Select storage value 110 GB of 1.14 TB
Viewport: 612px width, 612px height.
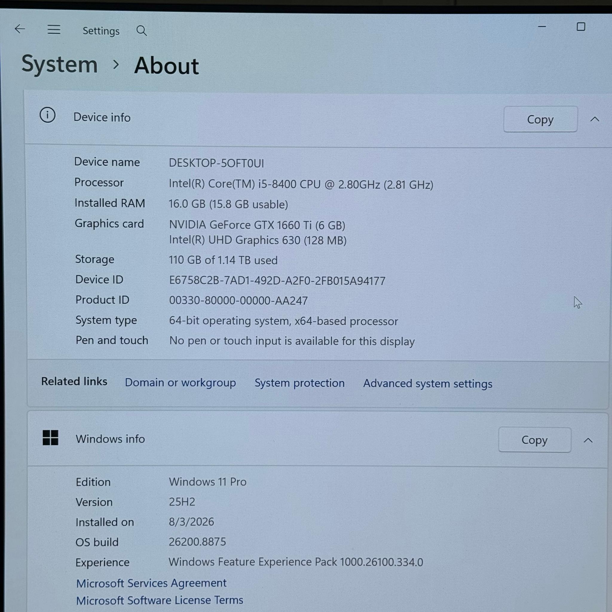[x=223, y=260]
